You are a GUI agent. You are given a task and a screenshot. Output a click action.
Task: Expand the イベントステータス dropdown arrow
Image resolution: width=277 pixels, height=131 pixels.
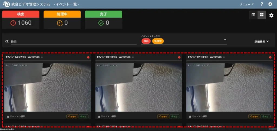tap(225, 40)
